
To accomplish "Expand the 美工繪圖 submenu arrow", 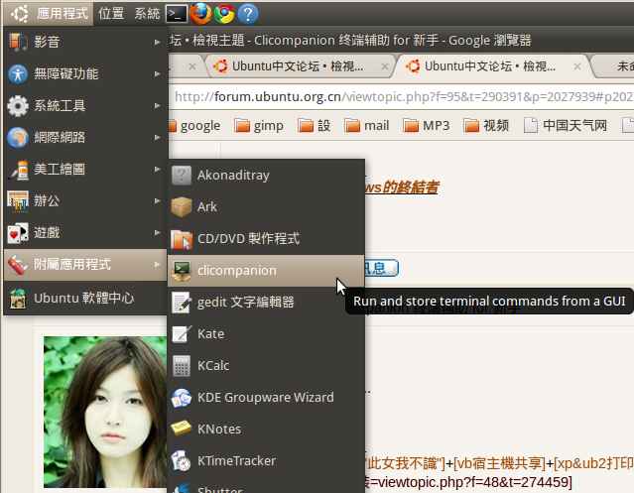I will pos(158,169).
